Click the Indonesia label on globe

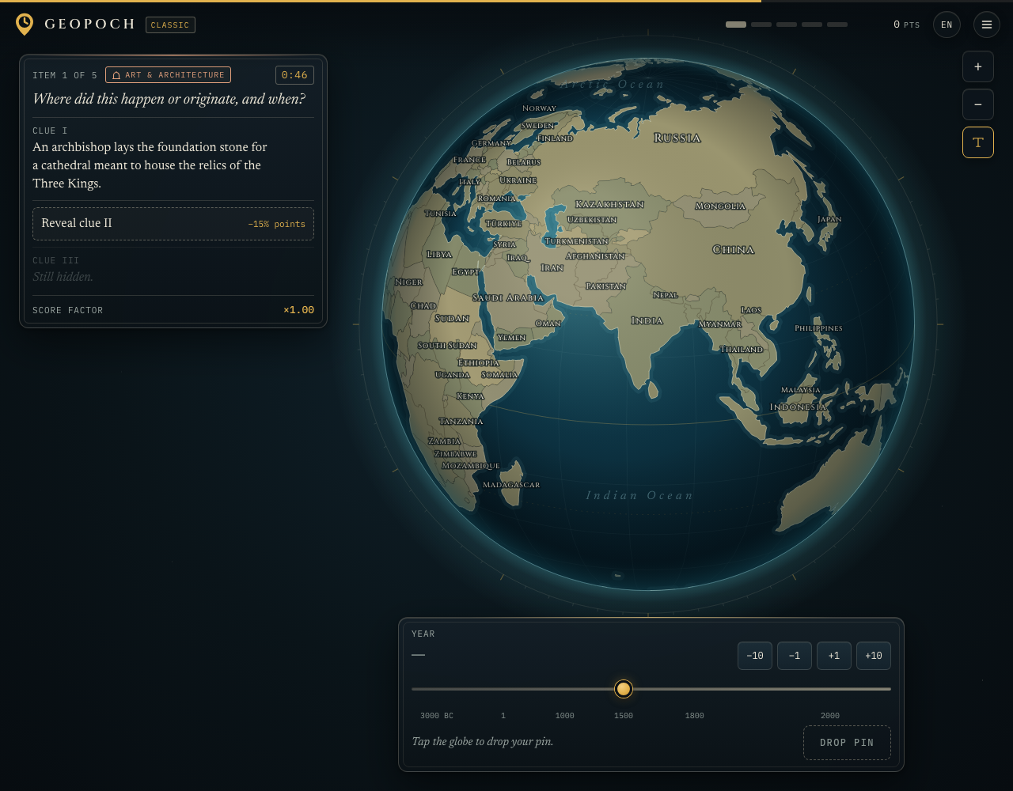[x=798, y=407]
